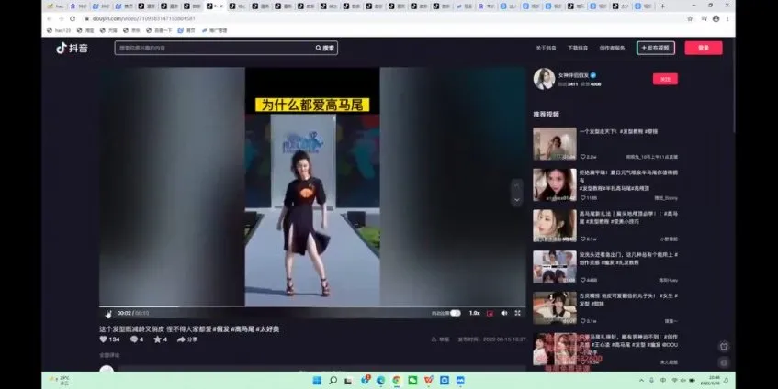Go to next video with the down chevron

517,199
